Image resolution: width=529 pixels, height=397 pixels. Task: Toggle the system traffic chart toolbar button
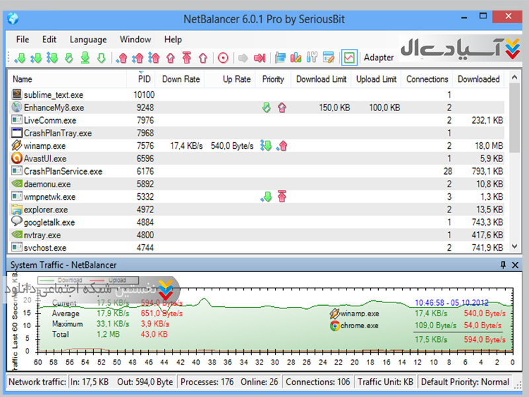point(348,58)
